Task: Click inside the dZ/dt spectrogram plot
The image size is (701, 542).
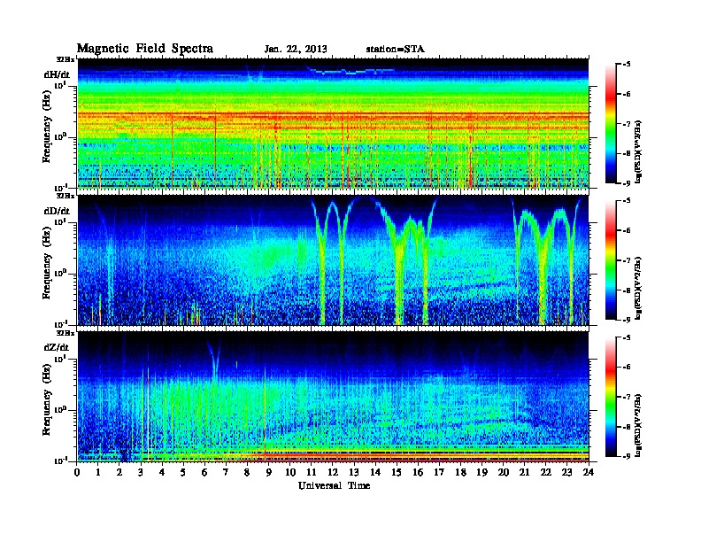Action: 333,397
